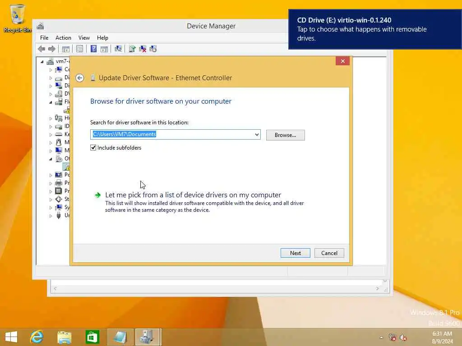Image resolution: width=462 pixels, height=346 pixels.
Task: Select the Ethernet Controller warning icon under Other devices
Action: point(67,167)
